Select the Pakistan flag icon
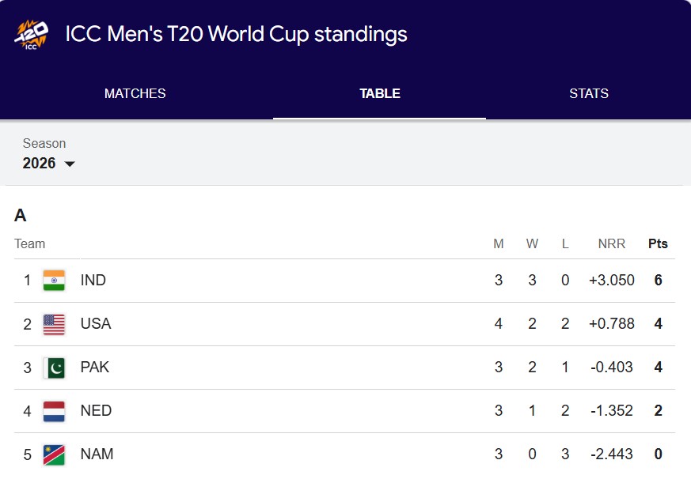 (x=53, y=367)
